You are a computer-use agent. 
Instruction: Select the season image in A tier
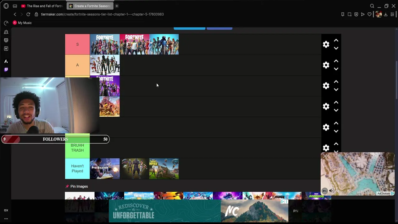[x=105, y=65]
